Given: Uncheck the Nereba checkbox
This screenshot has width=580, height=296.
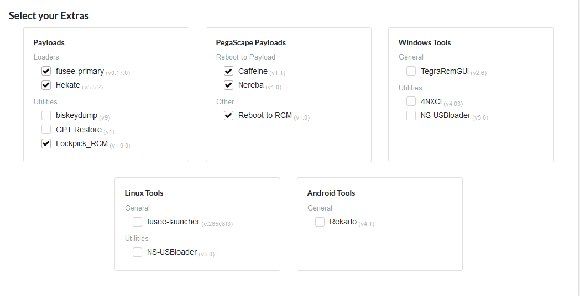Looking at the screenshot, I should [x=228, y=85].
